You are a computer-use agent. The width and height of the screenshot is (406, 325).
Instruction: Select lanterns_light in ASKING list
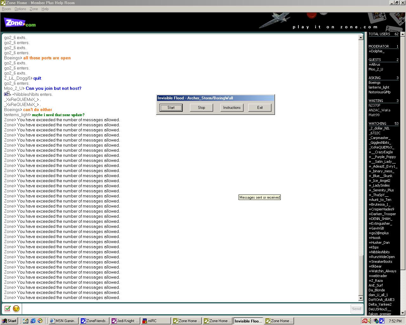[x=379, y=87]
